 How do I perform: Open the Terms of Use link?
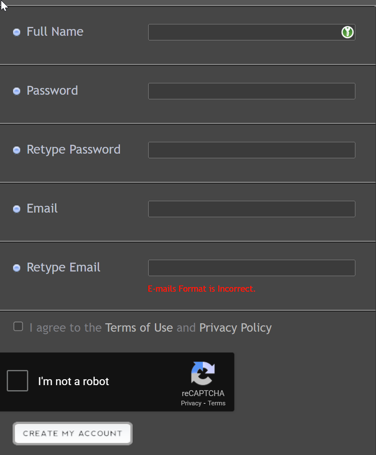click(x=139, y=328)
